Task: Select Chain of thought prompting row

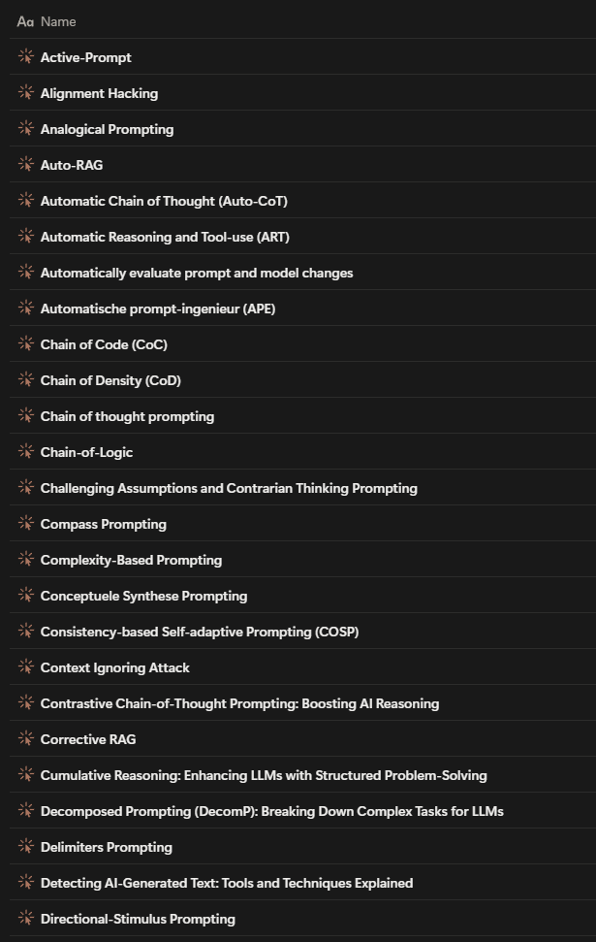Action: click(127, 416)
